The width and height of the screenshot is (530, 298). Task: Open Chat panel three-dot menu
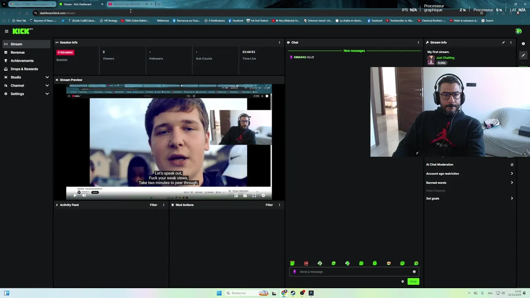[418, 42]
